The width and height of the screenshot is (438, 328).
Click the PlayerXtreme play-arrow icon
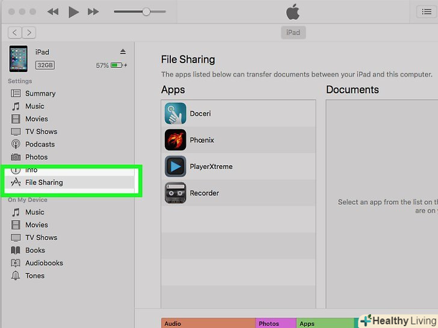point(176,166)
